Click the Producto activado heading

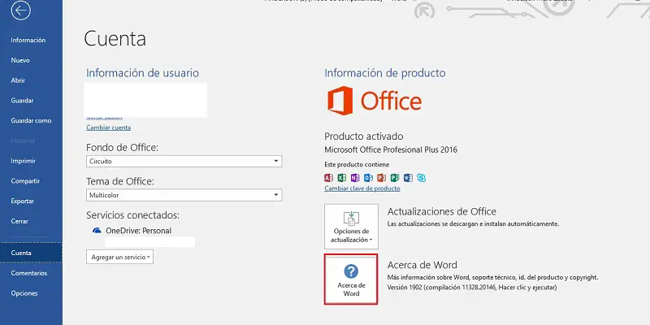pos(363,136)
